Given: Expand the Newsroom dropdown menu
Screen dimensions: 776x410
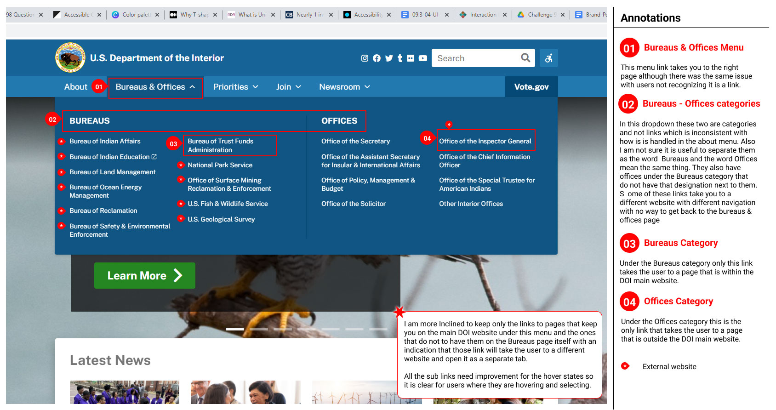Looking at the screenshot, I should (345, 87).
